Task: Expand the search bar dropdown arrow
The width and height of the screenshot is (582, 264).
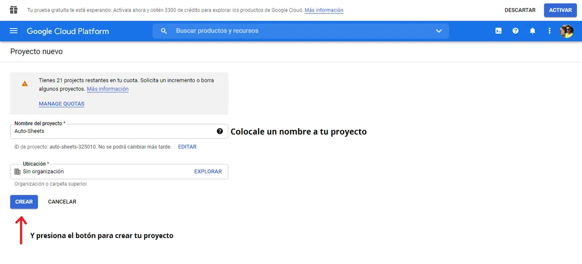Action: 439,31
